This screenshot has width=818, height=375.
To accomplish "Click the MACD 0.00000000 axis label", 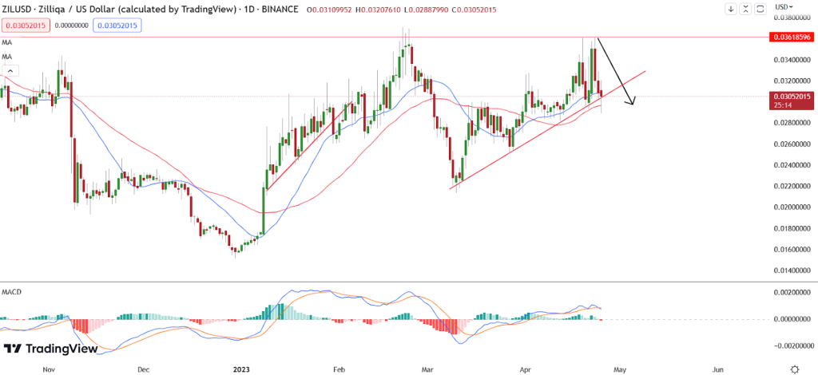I will (x=793, y=319).
